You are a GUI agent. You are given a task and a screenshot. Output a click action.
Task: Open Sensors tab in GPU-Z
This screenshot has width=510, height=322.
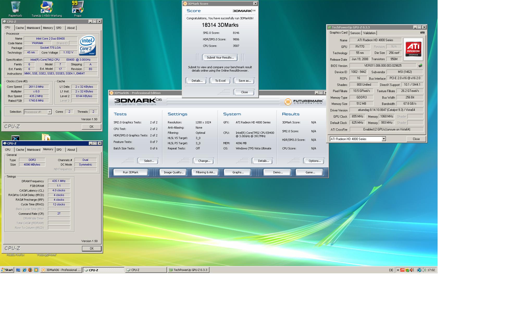pyautogui.click(x=355, y=33)
